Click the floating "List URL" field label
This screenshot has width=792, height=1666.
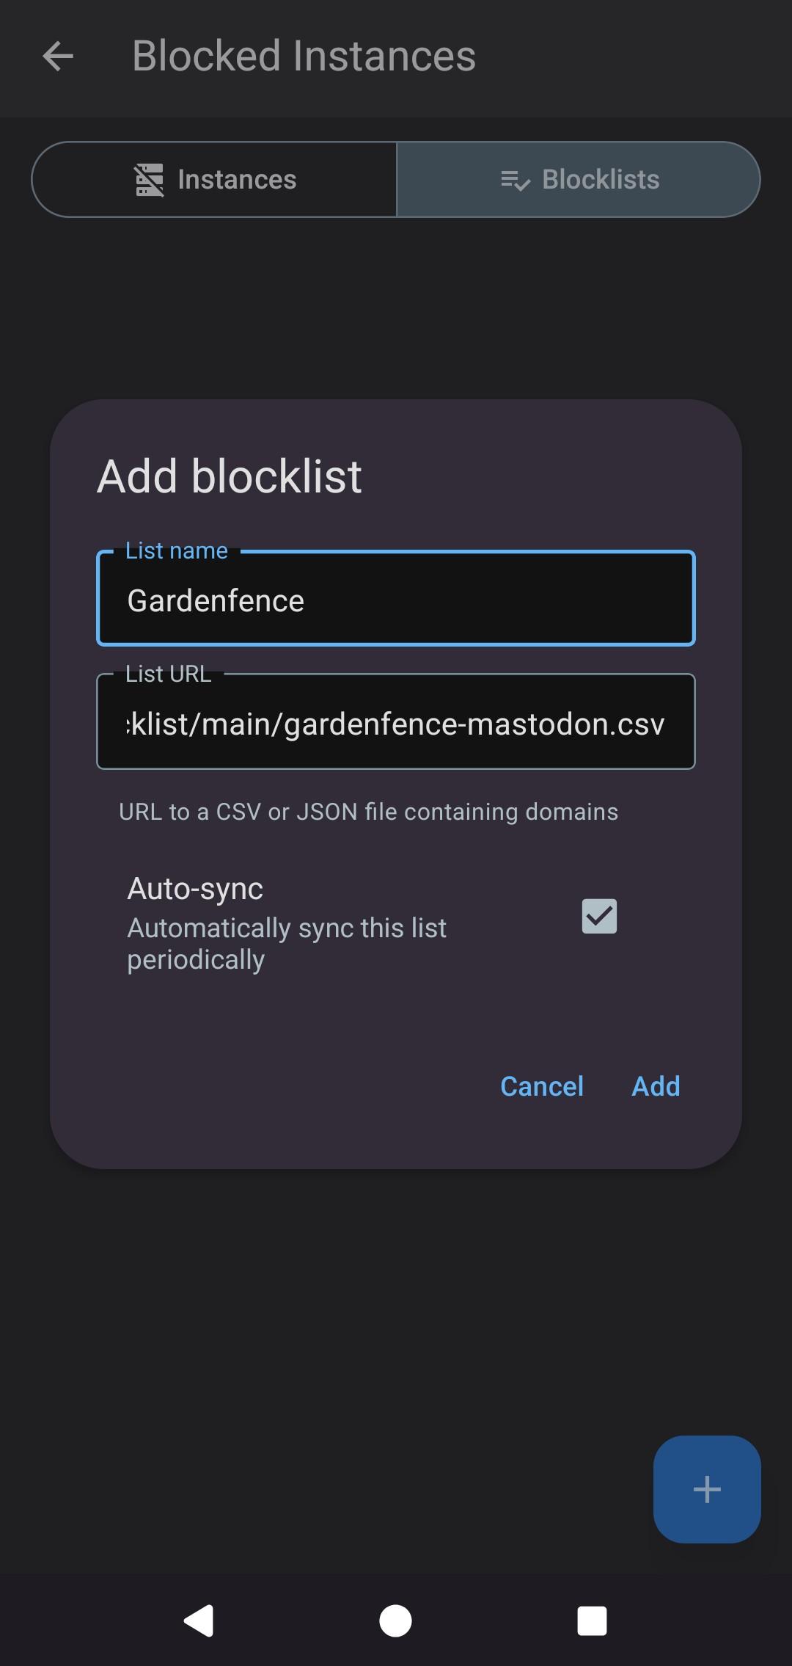coord(168,674)
